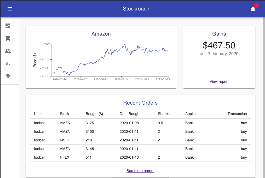The height and width of the screenshot is (178, 265).
Task: Select the NFLX order row
Action: [x=140, y=157]
